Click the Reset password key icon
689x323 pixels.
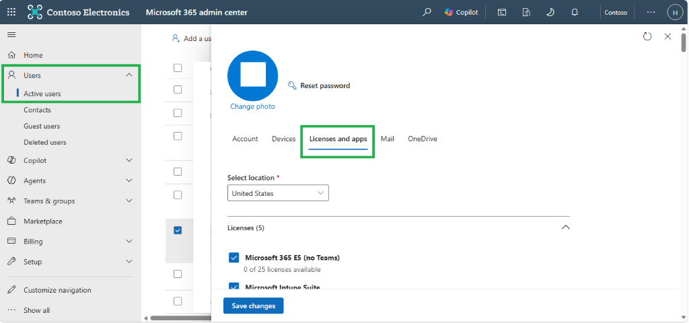[292, 85]
